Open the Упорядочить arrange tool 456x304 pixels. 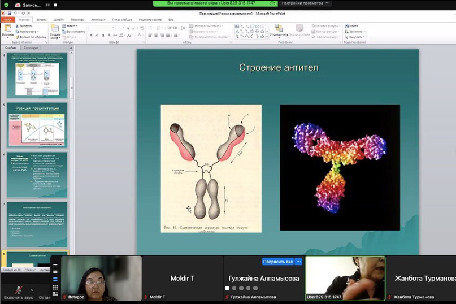pyautogui.click(x=279, y=29)
